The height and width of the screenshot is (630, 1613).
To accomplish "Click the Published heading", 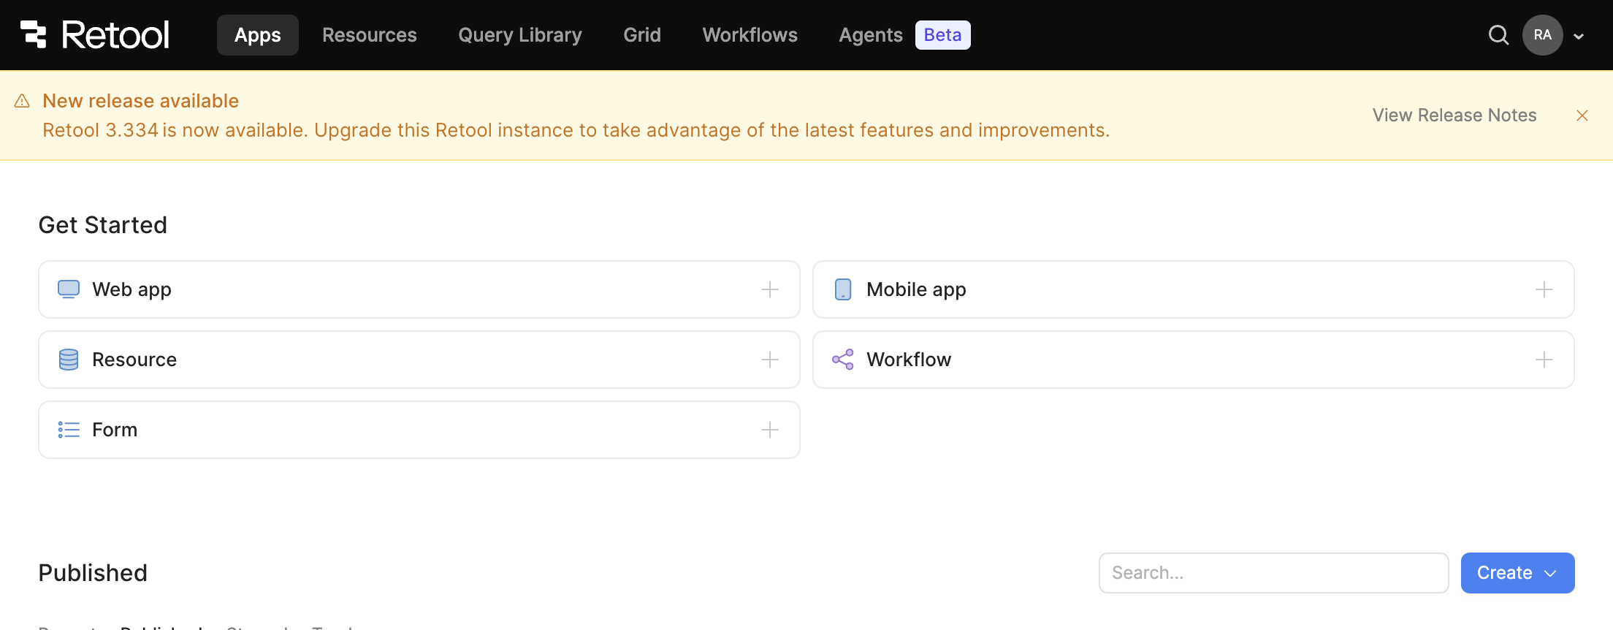I will (93, 573).
